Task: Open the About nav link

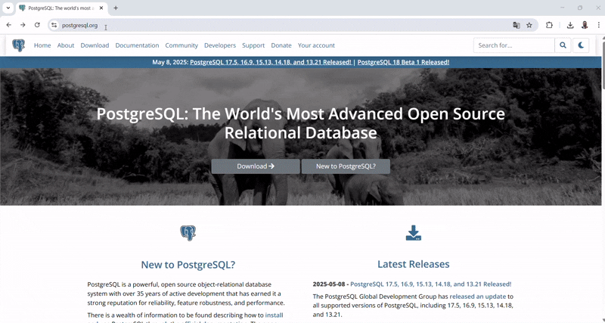Action: click(x=66, y=45)
